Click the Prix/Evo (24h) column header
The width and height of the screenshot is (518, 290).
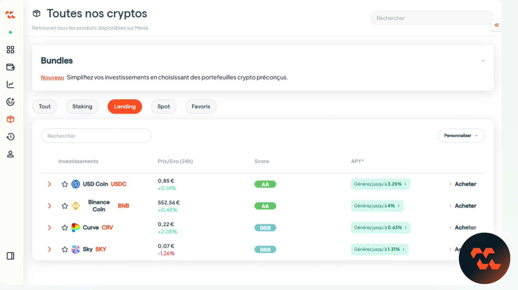(x=175, y=161)
